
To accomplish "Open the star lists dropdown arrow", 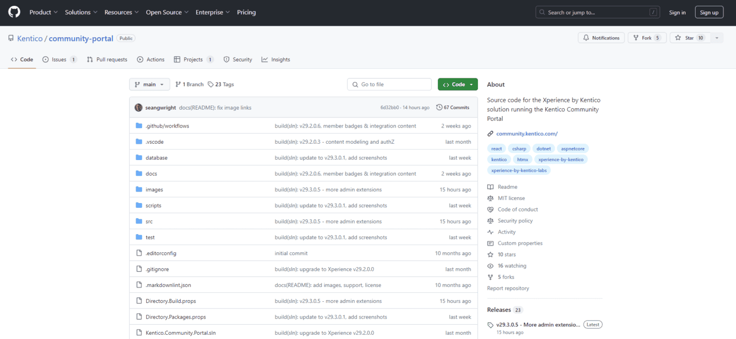I will [717, 38].
